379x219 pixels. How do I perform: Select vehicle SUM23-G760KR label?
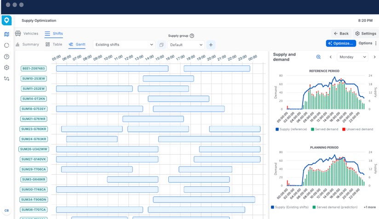point(34,129)
